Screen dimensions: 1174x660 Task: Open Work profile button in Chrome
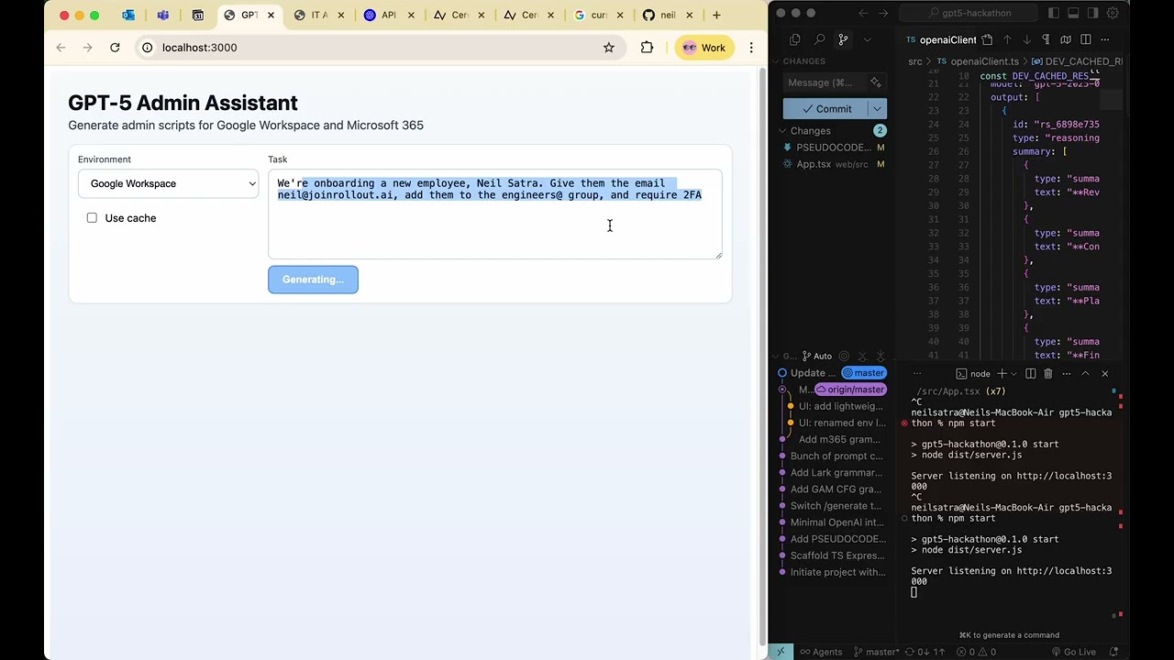pos(704,48)
